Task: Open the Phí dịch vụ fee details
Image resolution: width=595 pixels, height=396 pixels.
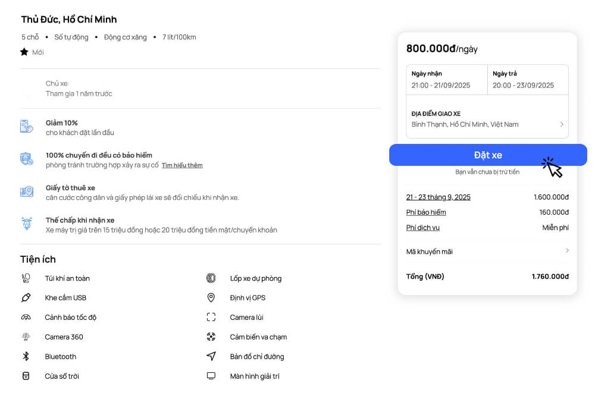Action: (x=423, y=228)
